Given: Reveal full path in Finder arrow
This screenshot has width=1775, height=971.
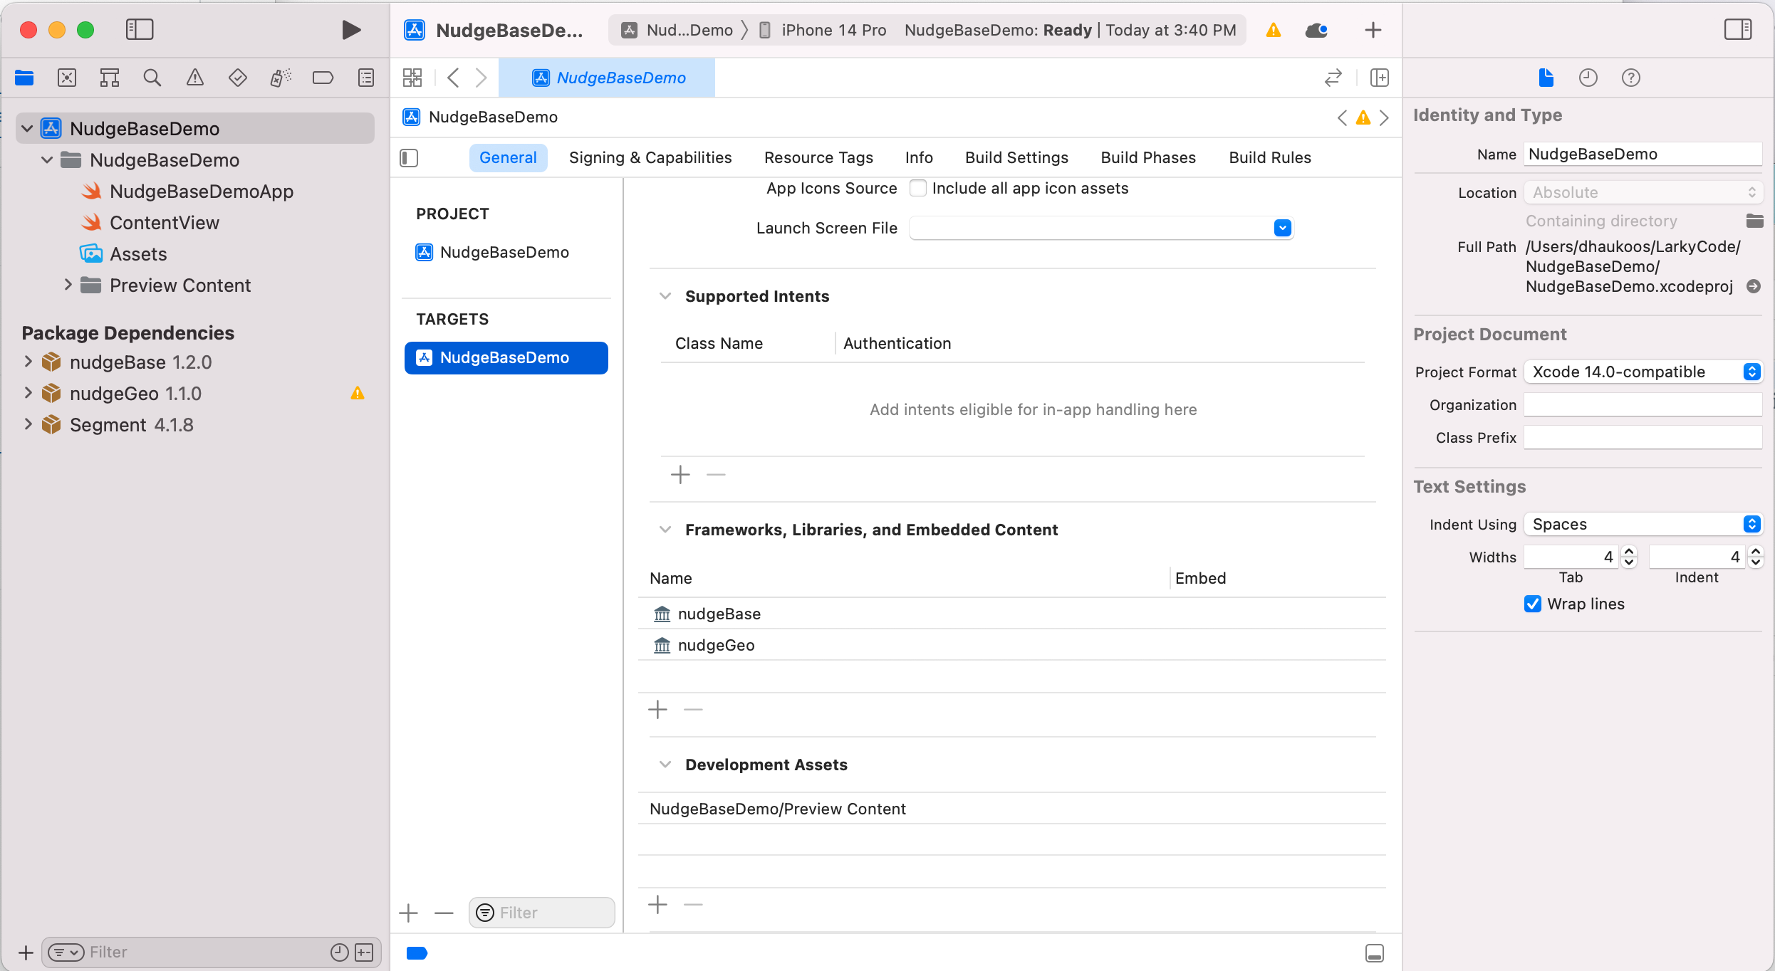Looking at the screenshot, I should pos(1754,286).
